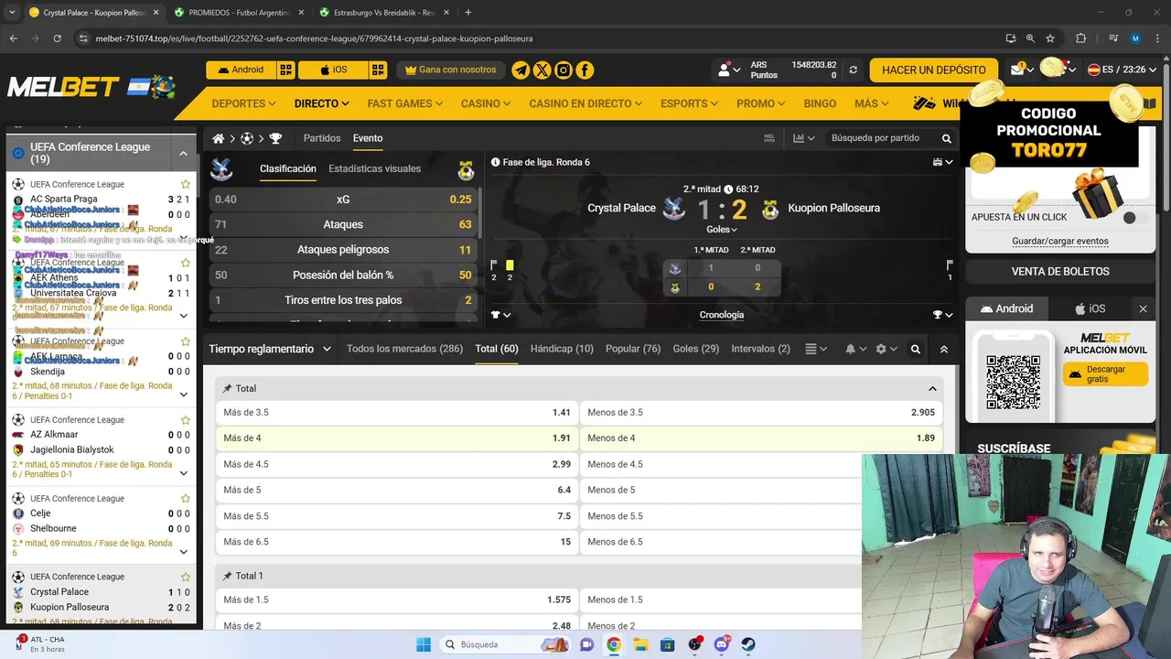Open the user account dropdown
1171x659 pixels.
[x=729, y=70]
